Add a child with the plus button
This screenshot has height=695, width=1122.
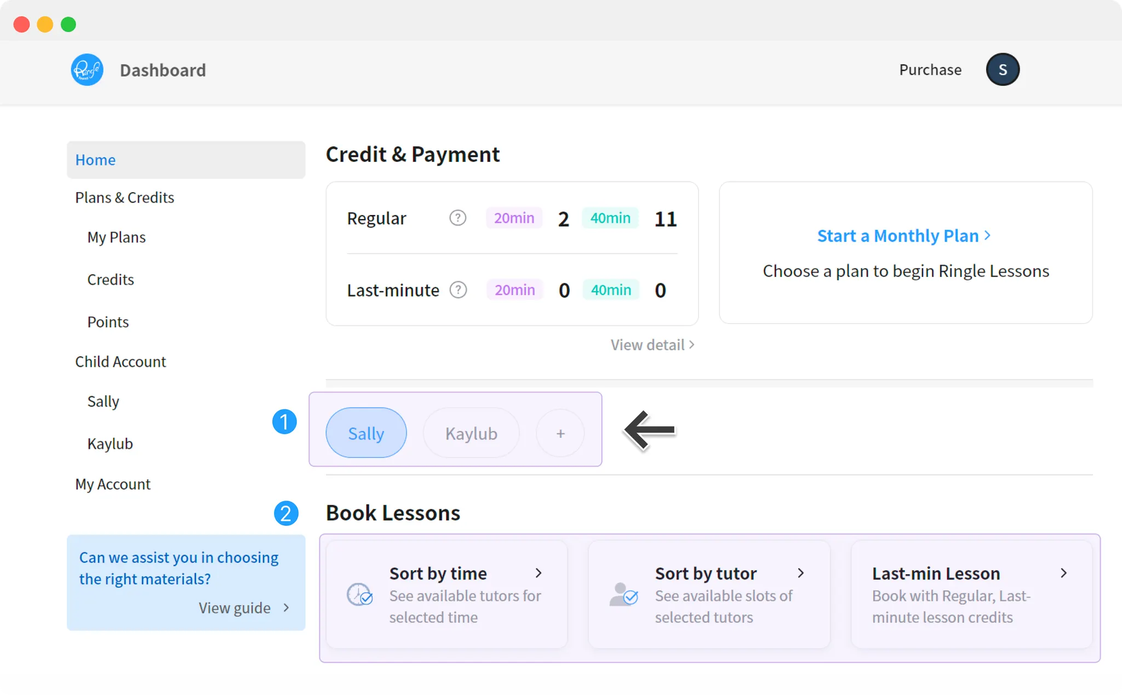coord(560,433)
